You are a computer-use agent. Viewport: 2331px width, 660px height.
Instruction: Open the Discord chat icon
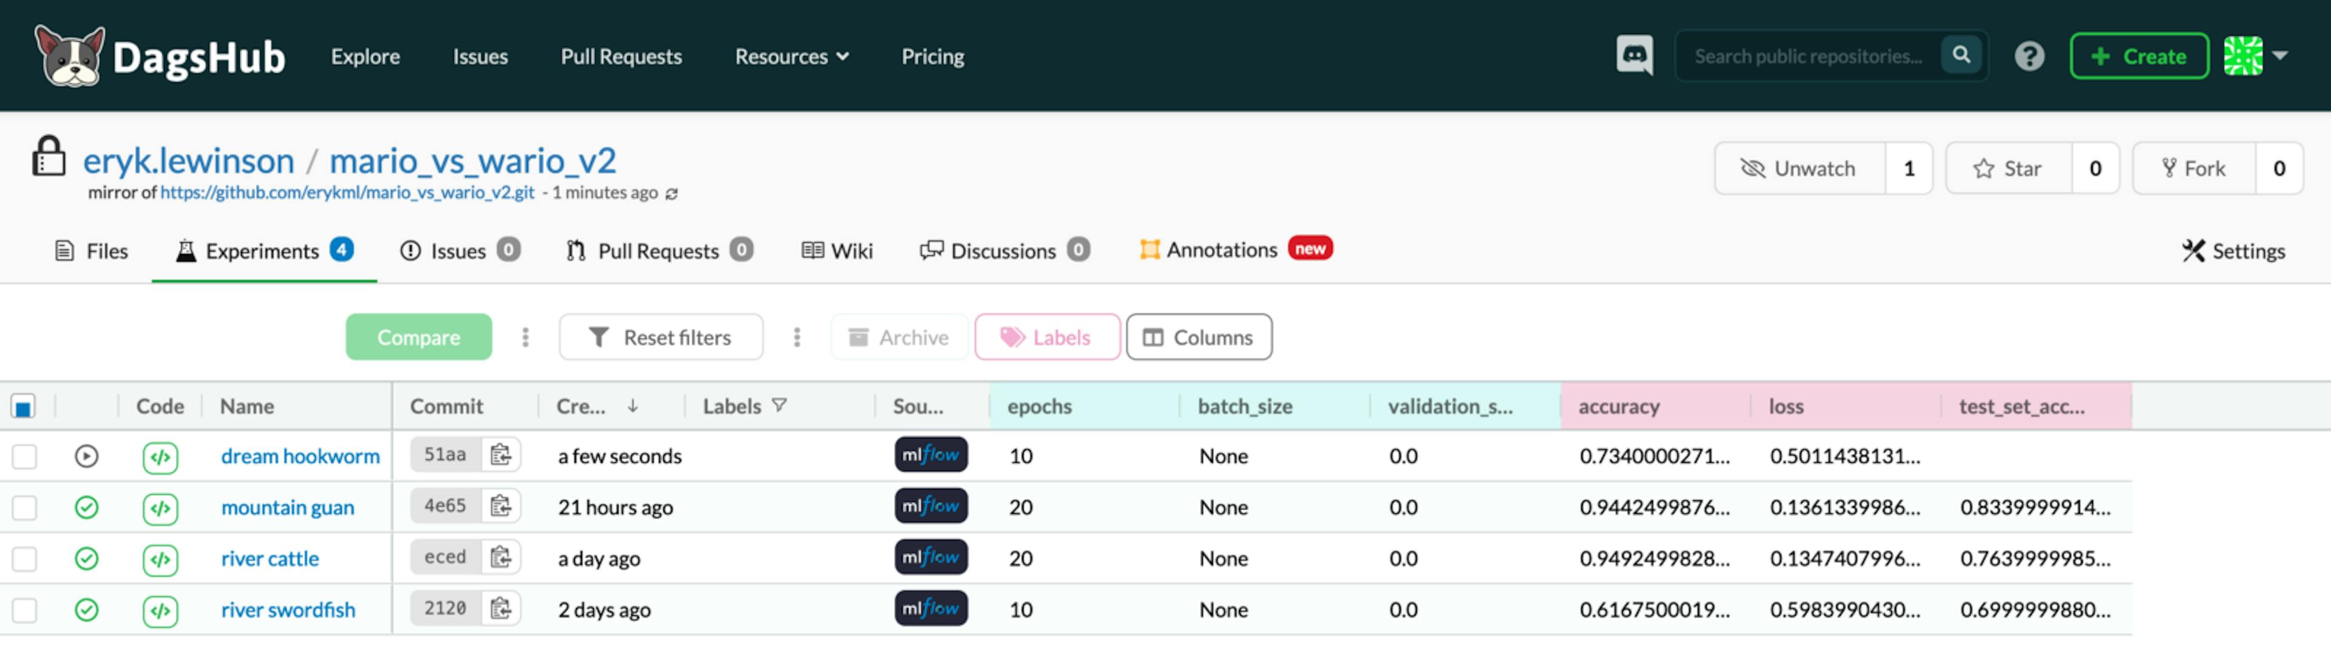click(1634, 55)
